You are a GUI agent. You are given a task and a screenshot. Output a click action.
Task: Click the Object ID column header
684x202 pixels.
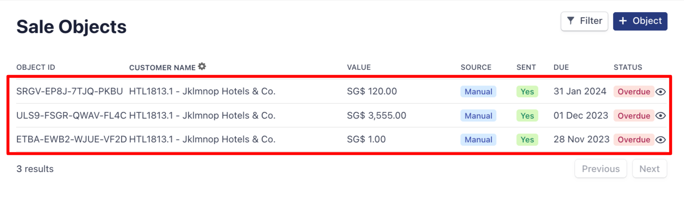coord(36,67)
